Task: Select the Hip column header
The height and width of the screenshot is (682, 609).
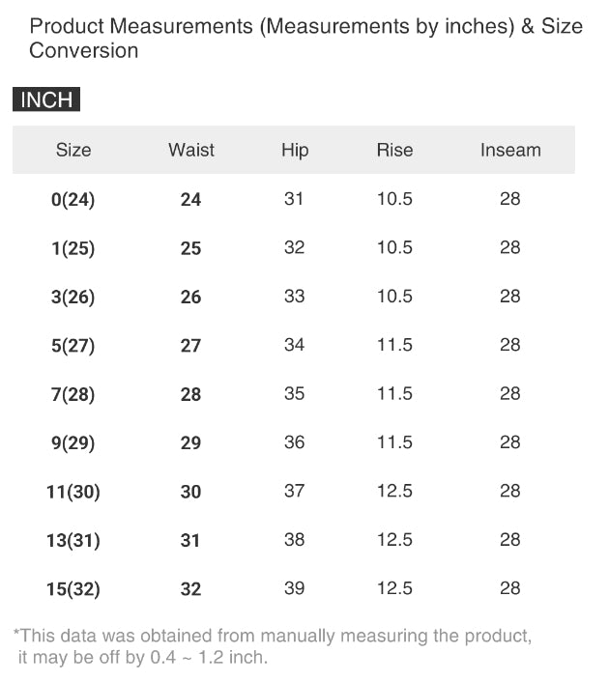Action: (x=295, y=150)
